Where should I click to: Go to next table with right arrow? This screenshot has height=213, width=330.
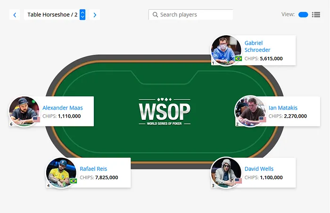click(x=95, y=15)
